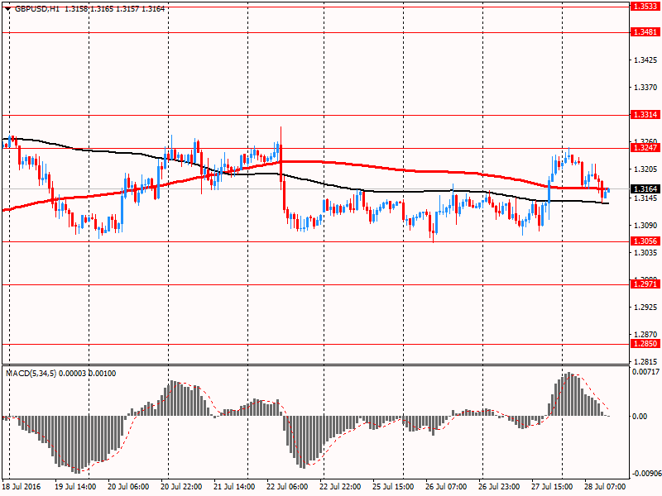Click the 1.3205 price axis value

pyautogui.click(x=646, y=169)
